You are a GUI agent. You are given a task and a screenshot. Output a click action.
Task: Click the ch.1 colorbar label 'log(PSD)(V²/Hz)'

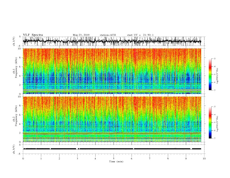click(x=218, y=76)
